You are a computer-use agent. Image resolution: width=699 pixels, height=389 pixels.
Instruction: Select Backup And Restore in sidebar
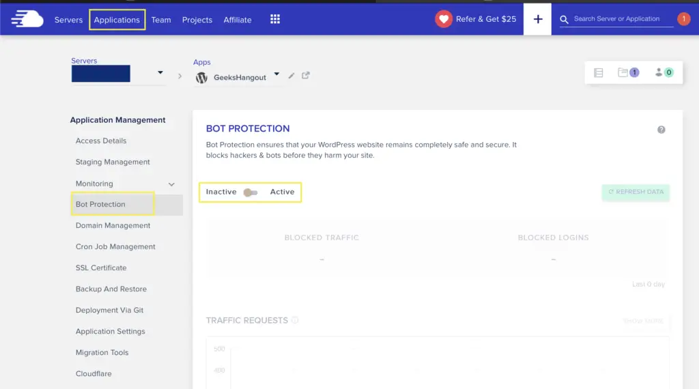pos(111,289)
